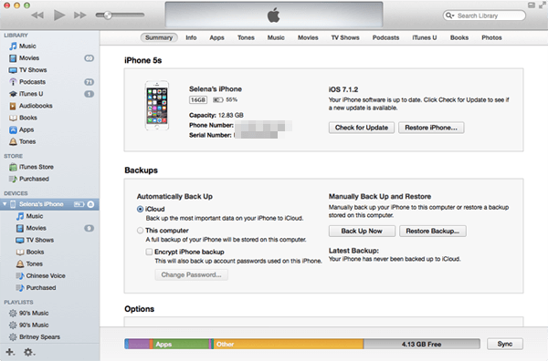This screenshot has width=548, height=361.
Task: Switch to the iTunes U tab
Action: (425, 37)
